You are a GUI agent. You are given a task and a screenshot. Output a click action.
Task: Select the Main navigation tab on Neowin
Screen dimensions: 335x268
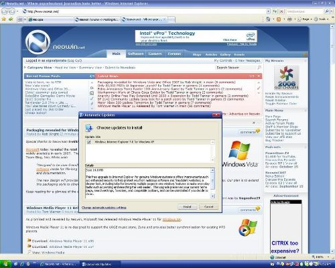pyautogui.click(x=116, y=54)
